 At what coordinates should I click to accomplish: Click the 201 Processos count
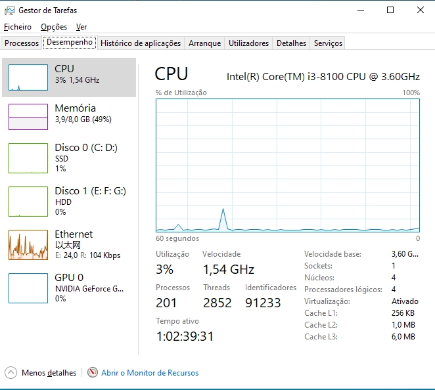point(166,303)
